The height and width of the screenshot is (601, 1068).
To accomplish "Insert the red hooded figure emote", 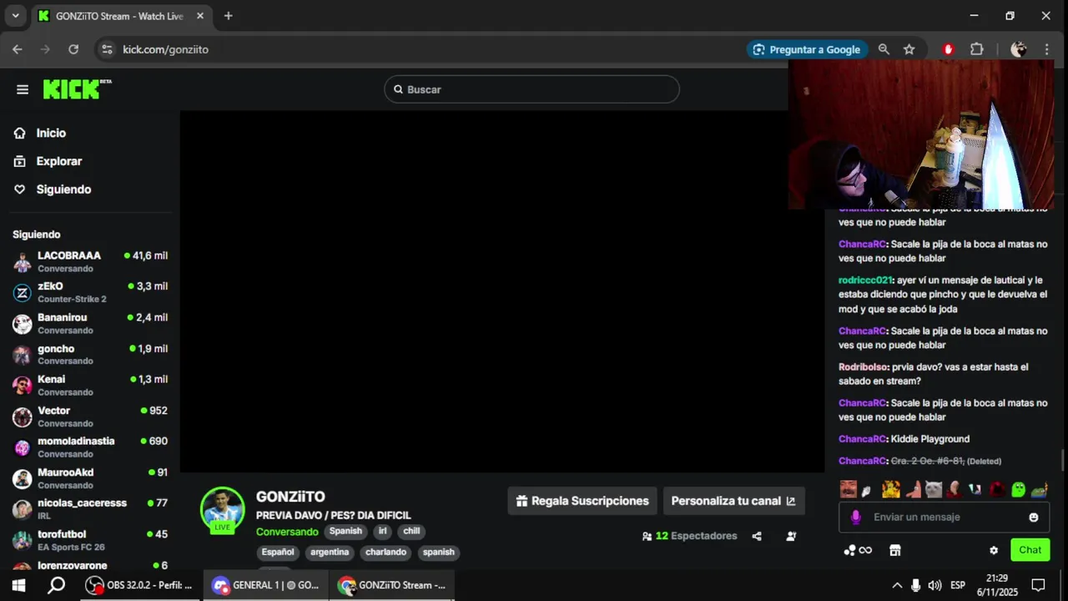I will [997, 489].
